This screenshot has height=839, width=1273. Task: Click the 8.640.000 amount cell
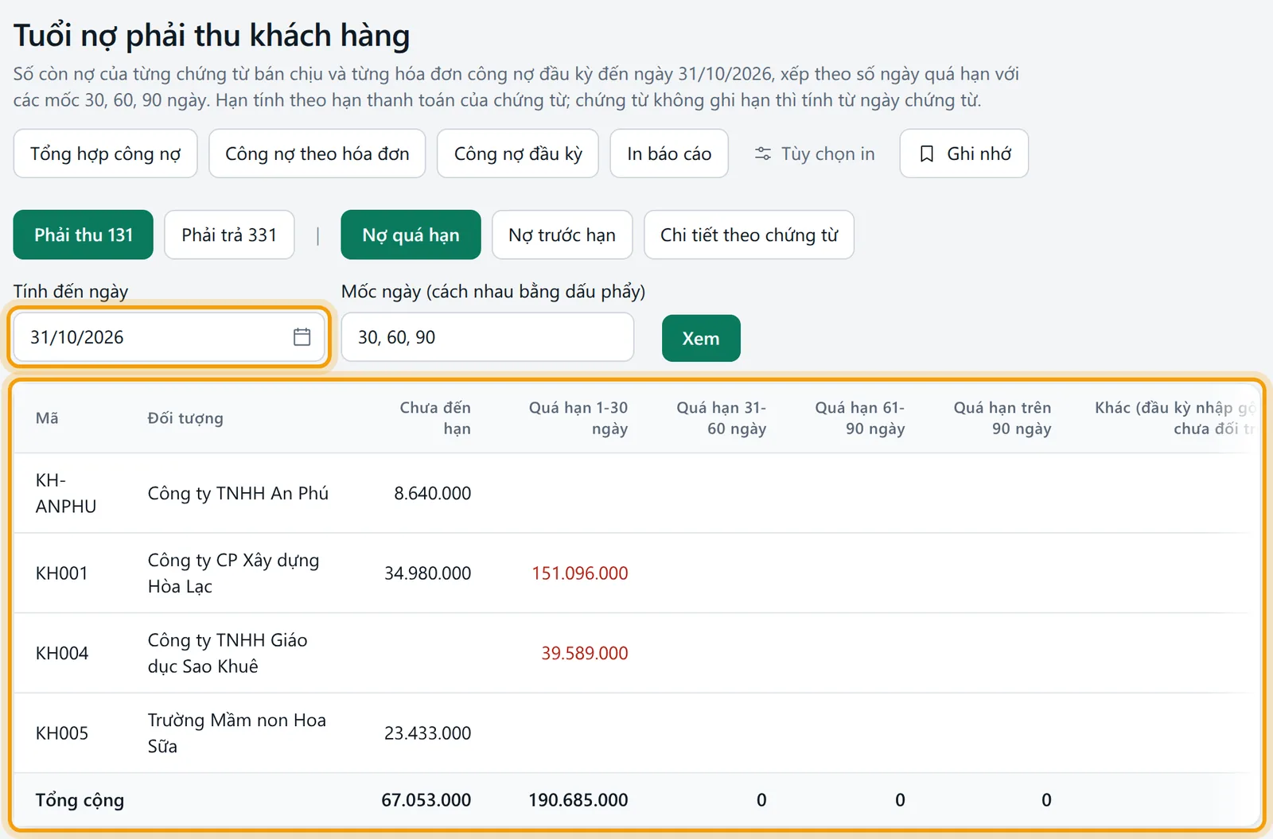(x=433, y=493)
